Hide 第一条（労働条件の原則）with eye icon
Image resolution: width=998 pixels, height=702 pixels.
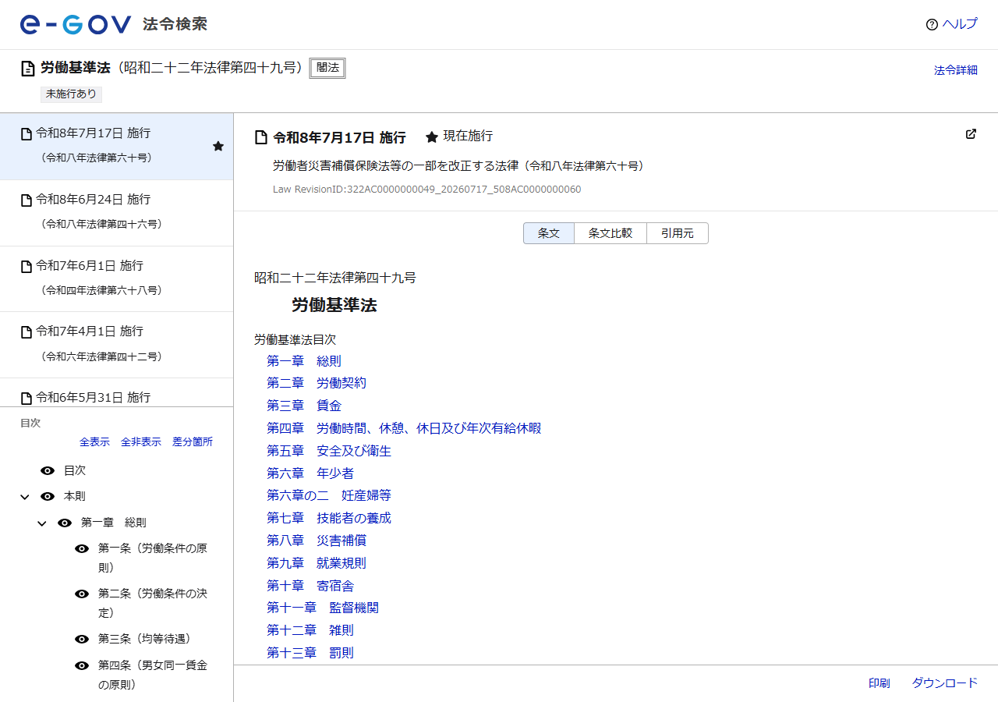pyautogui.click(x=82, y=549)
